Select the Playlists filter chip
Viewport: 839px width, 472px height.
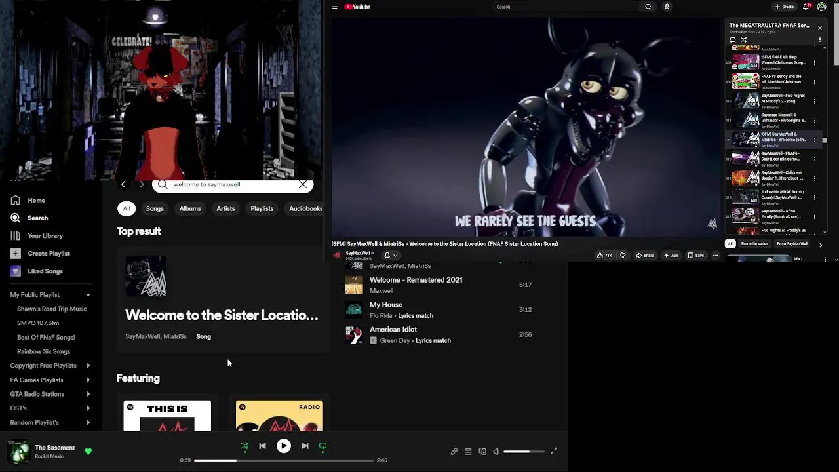click(262, 208)
